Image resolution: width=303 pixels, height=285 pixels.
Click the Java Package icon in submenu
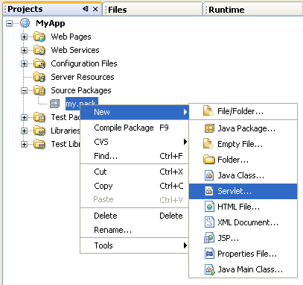pos(209,128)
